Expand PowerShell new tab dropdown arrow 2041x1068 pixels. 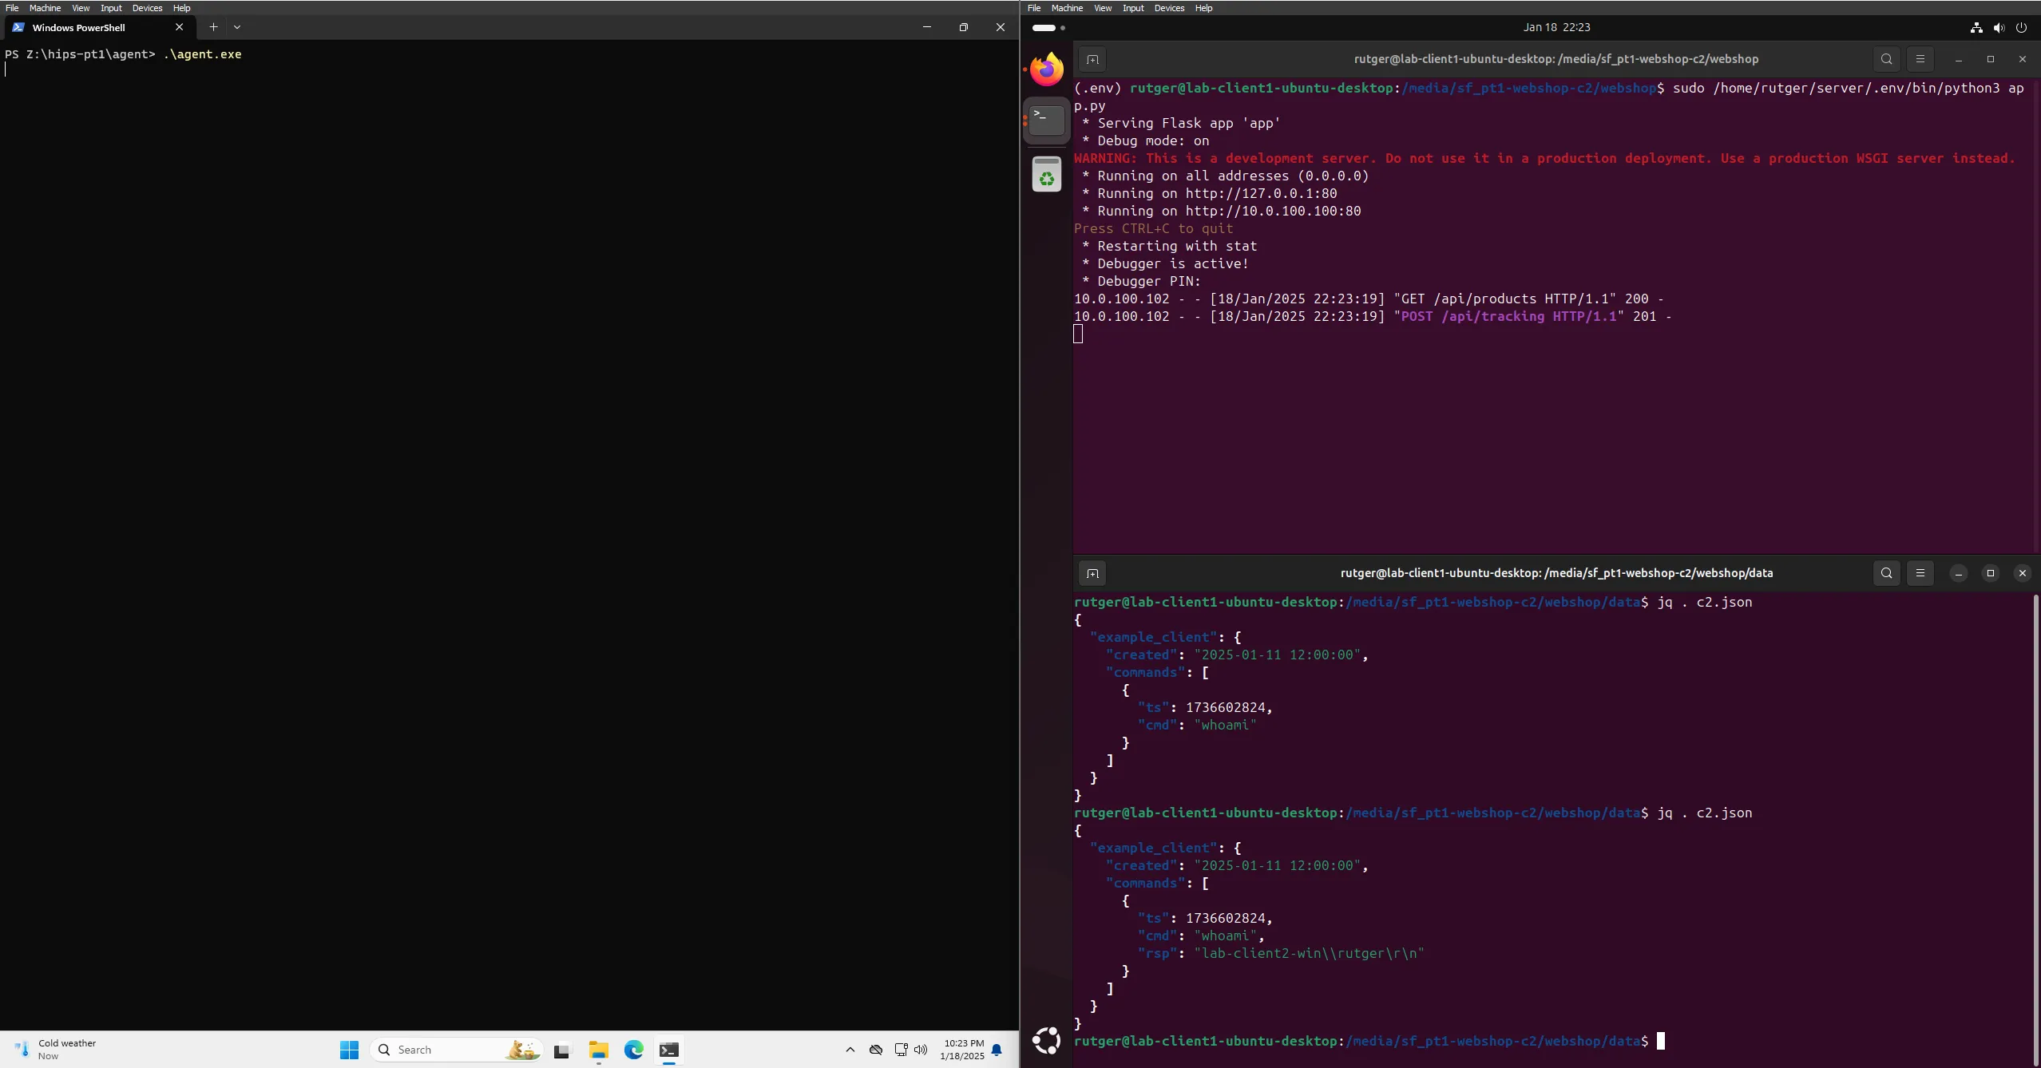click(x=237, y=27)
